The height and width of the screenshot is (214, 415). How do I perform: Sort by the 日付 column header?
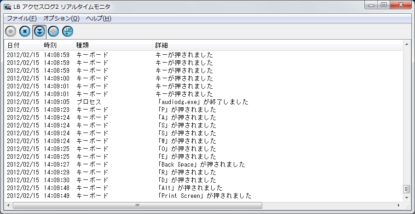pos(23,45)
